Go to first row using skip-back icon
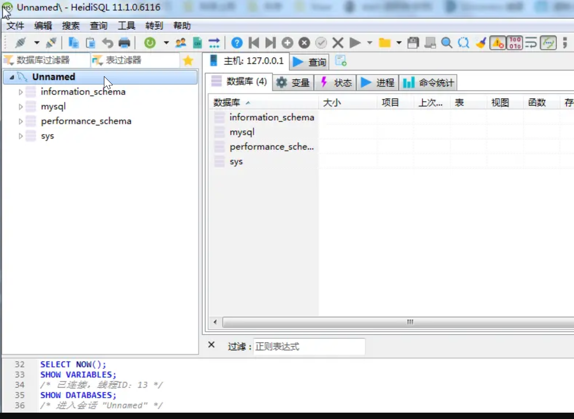Screen dimensions: 574x419 click(254, 43)
